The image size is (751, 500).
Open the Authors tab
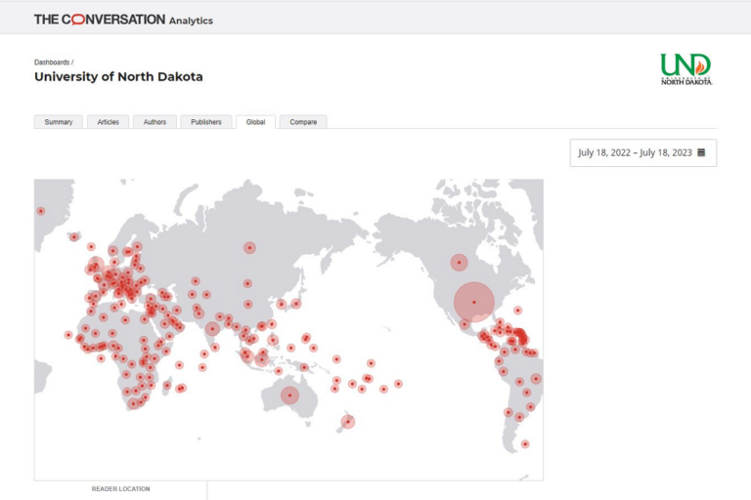pos(155,122)
